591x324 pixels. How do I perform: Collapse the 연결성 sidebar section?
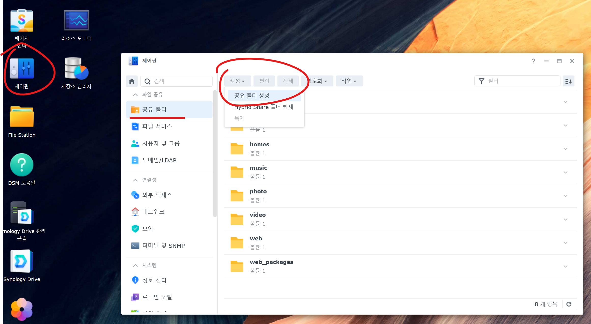[135, 180]
